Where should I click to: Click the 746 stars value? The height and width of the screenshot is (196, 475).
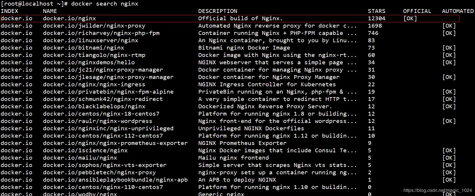pos(373,33)
